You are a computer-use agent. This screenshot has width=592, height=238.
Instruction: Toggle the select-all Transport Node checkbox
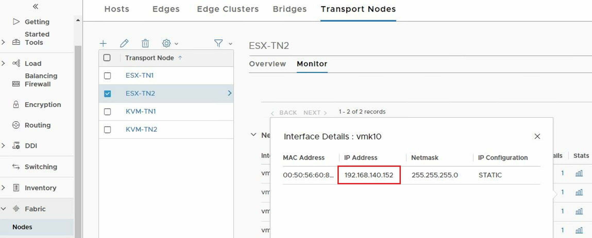click(107, 58)
